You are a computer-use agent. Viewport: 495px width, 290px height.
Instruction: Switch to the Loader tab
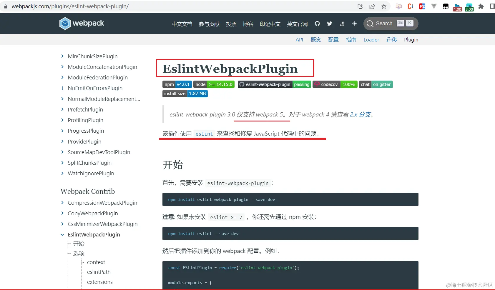pyautogui.click(x=371, y=40)
